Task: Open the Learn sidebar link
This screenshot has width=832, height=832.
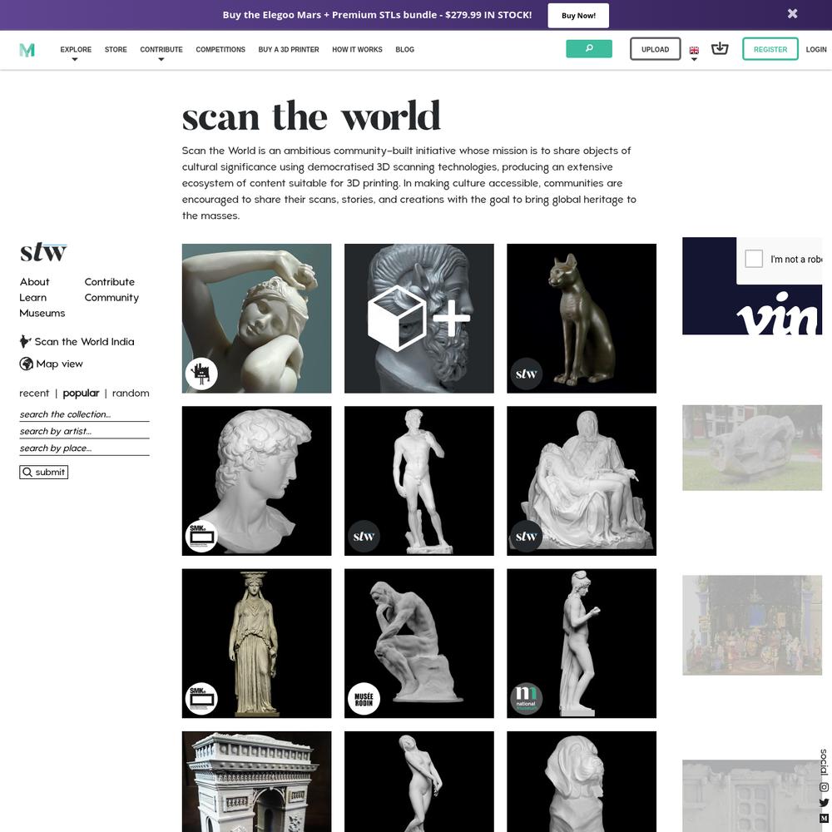Action: click(x=33, y=298)
